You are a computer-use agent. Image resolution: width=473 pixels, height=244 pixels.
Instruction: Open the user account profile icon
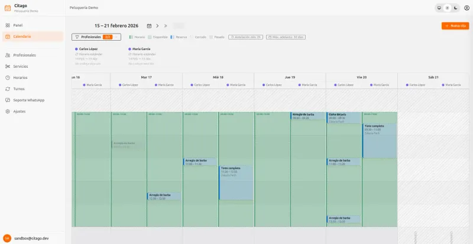[x=466, y=8]
